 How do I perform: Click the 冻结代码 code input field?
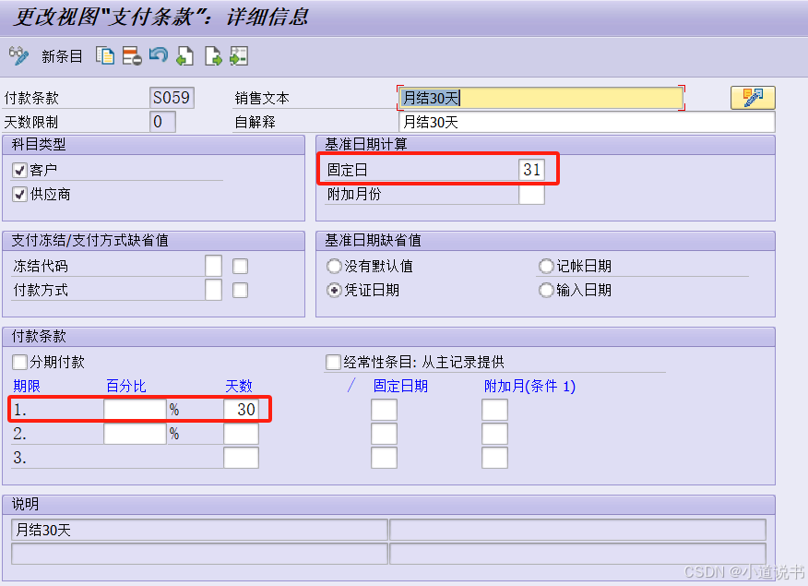tap(213, 266)
